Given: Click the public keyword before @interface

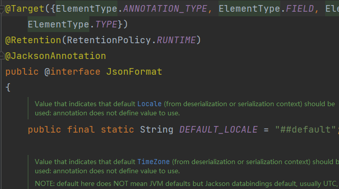Looking at the screenshot, I should pos(22,72).
